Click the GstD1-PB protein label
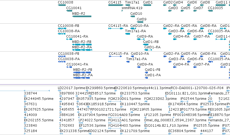This screenshot has height=135, width=230. tap(152, 70)
